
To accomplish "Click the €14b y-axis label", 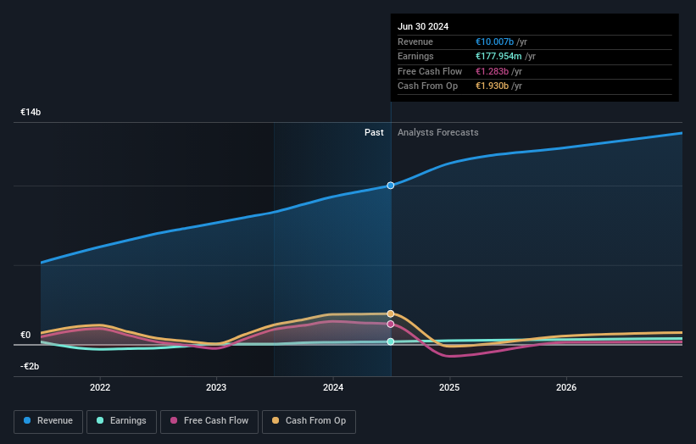I will [x=31, y=112].
